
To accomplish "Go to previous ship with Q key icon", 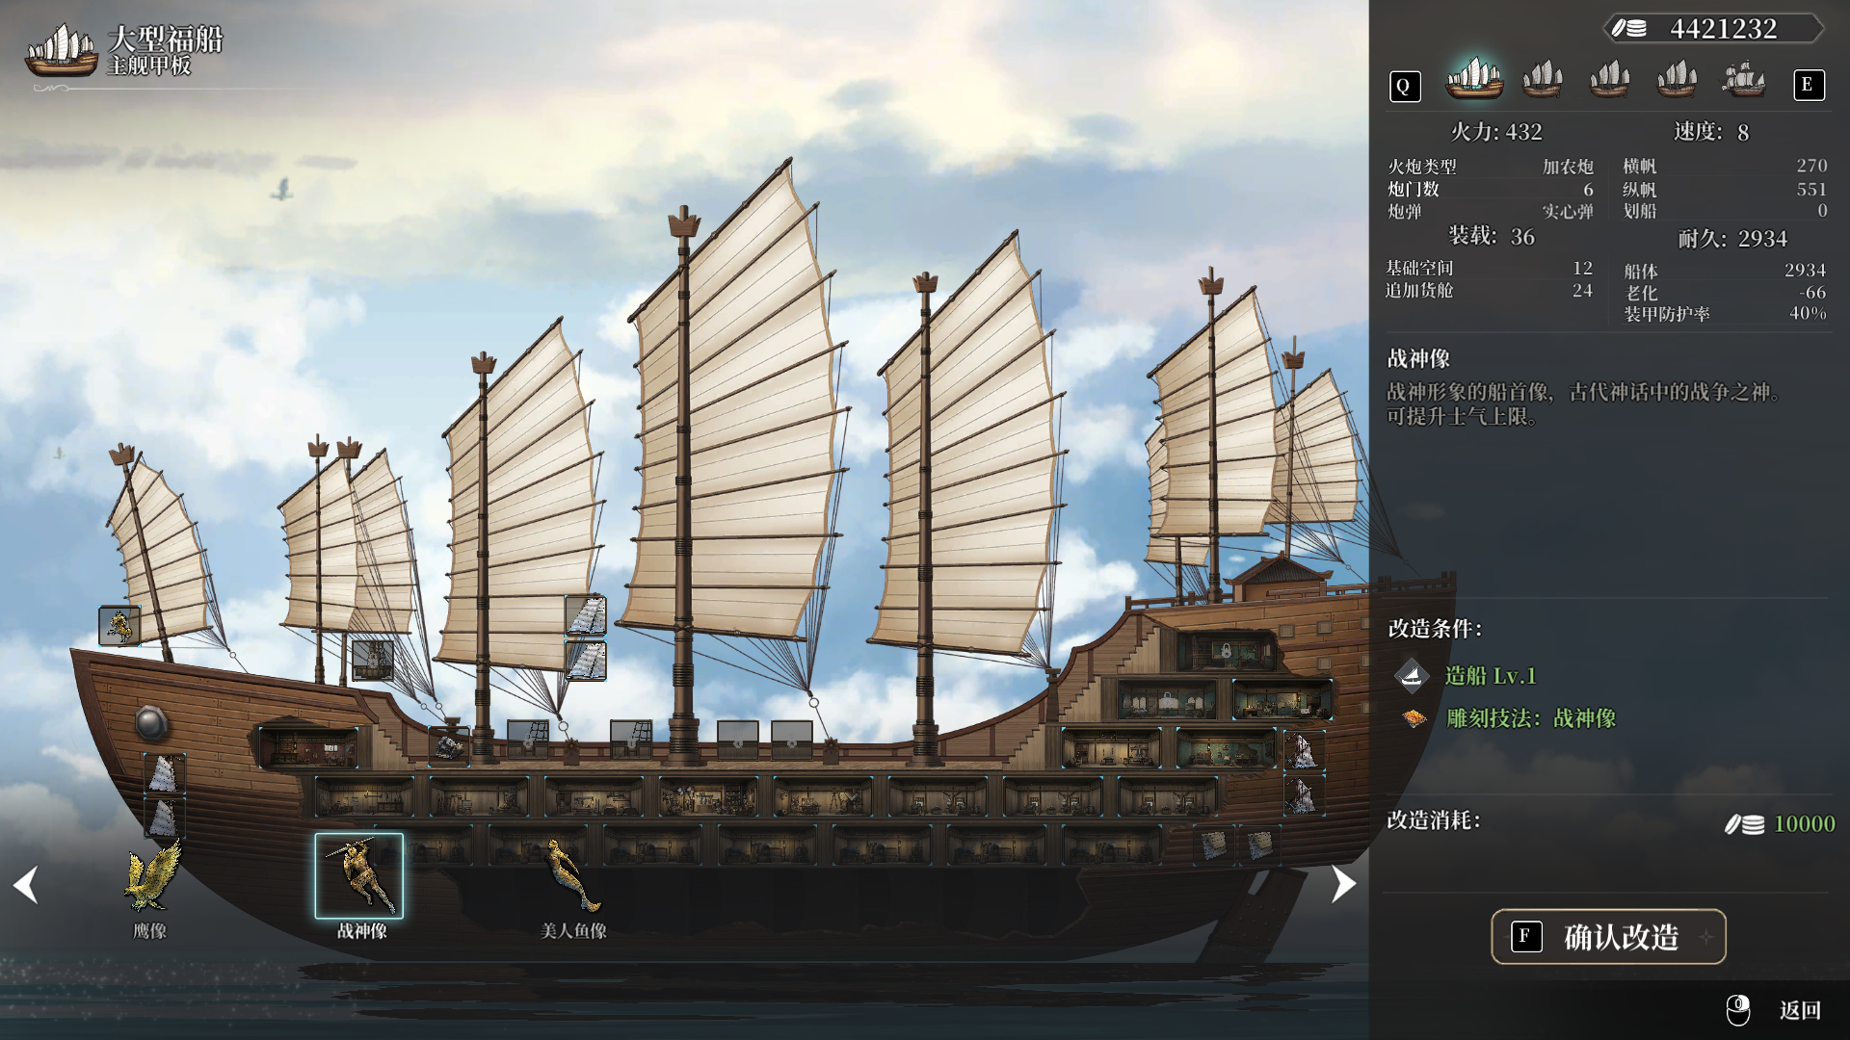I will [x=1404, y=87].
